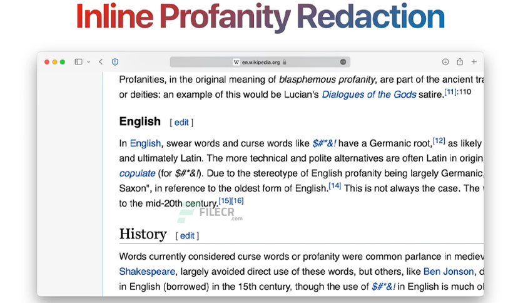
Task: Open citation [12] reference
Action: pyautogui.click(x=439, y=140)
